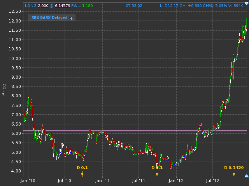
Task: Click the average price 6.14579
Action: 62,6
